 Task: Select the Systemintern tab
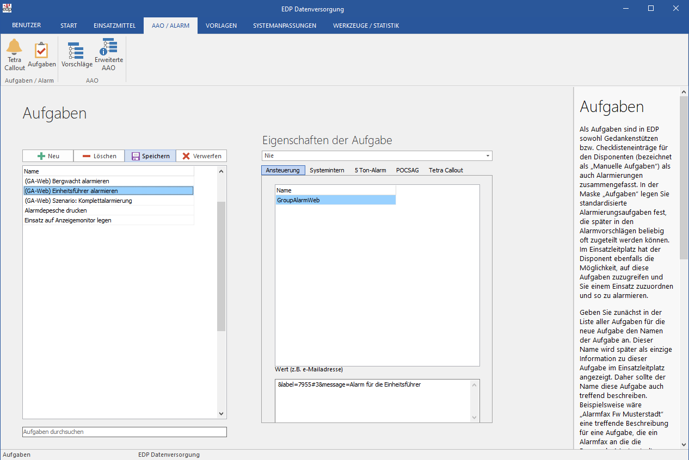[x=327, y=170]
